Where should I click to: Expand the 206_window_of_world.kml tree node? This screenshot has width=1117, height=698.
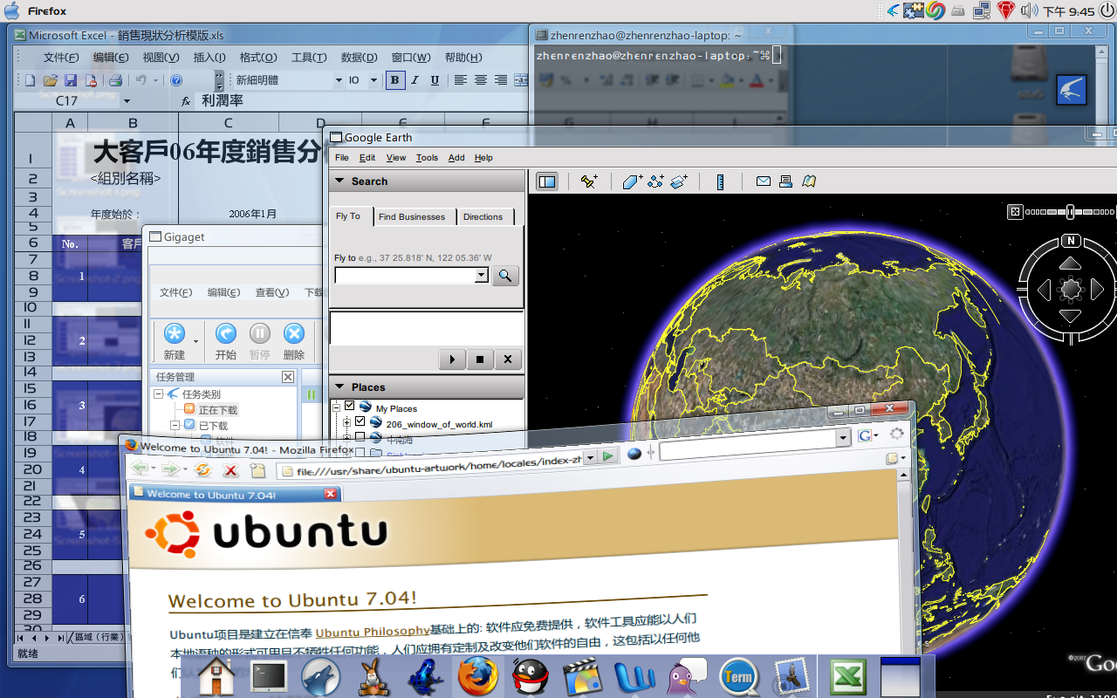pos(346,422)
